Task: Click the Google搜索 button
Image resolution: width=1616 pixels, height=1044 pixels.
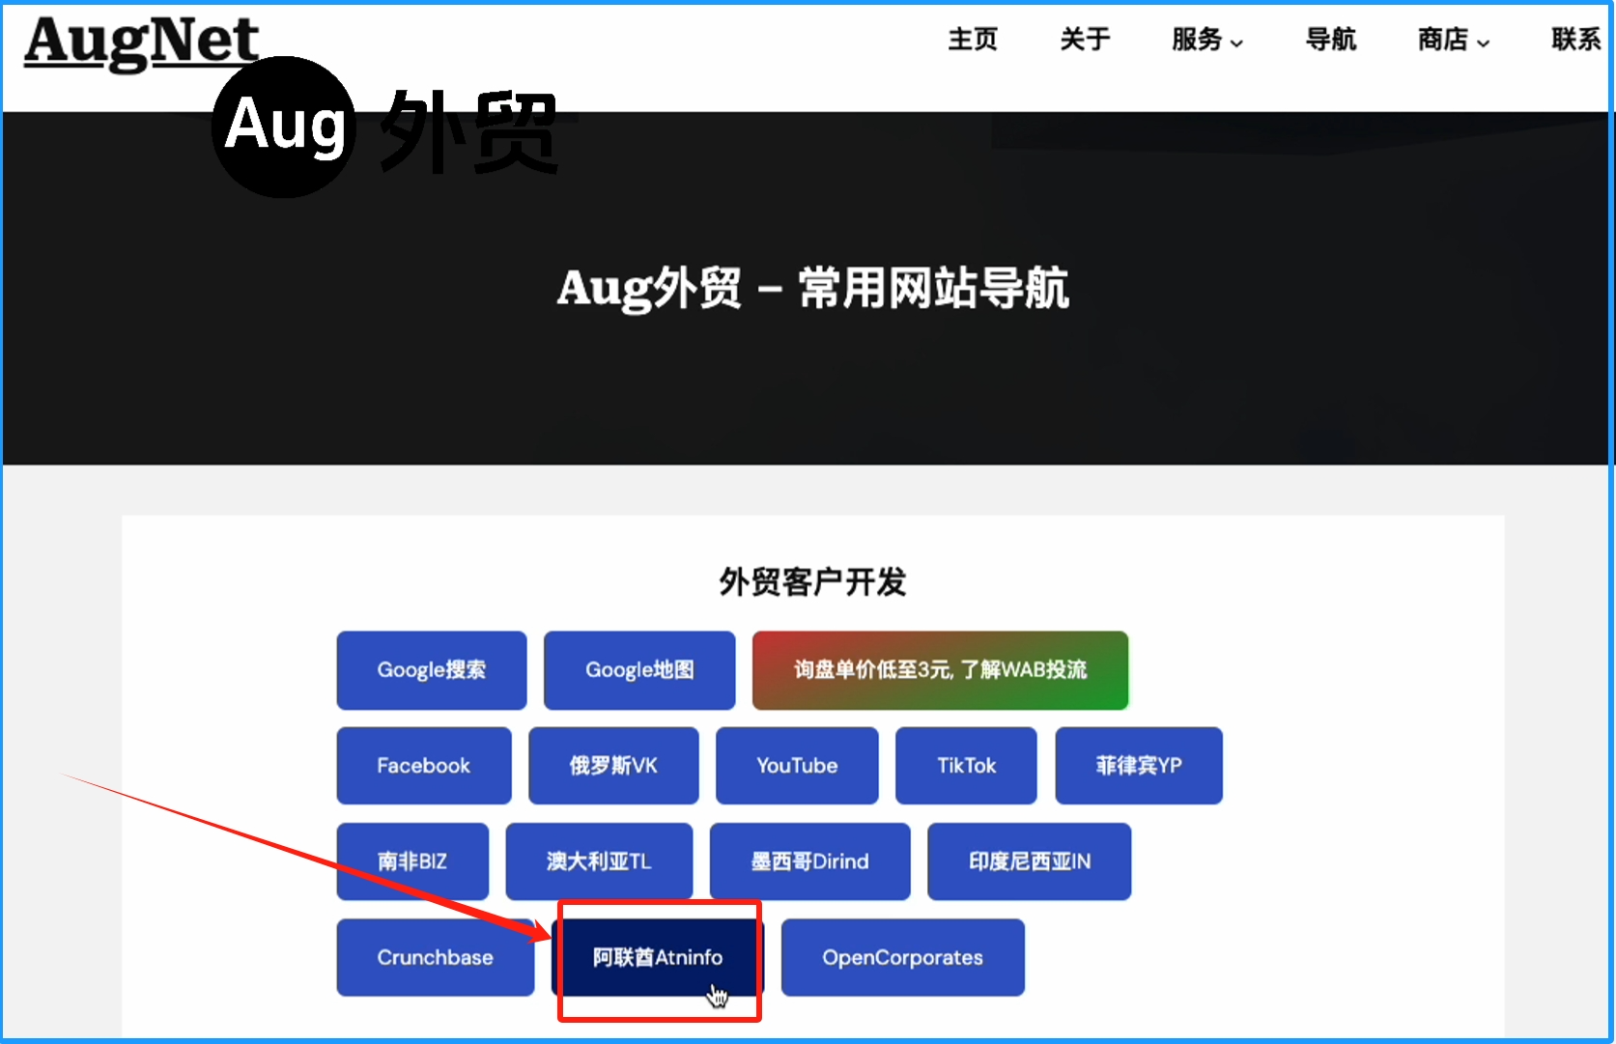Action: (x=432, y=670)
